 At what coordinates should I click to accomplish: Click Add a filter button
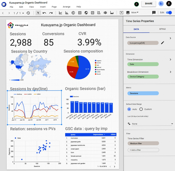pos(143,150)
